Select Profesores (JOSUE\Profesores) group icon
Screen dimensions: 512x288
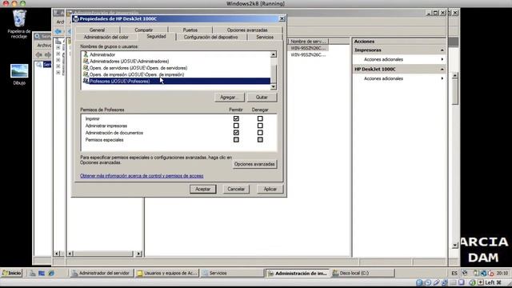[x=86, y=81]
